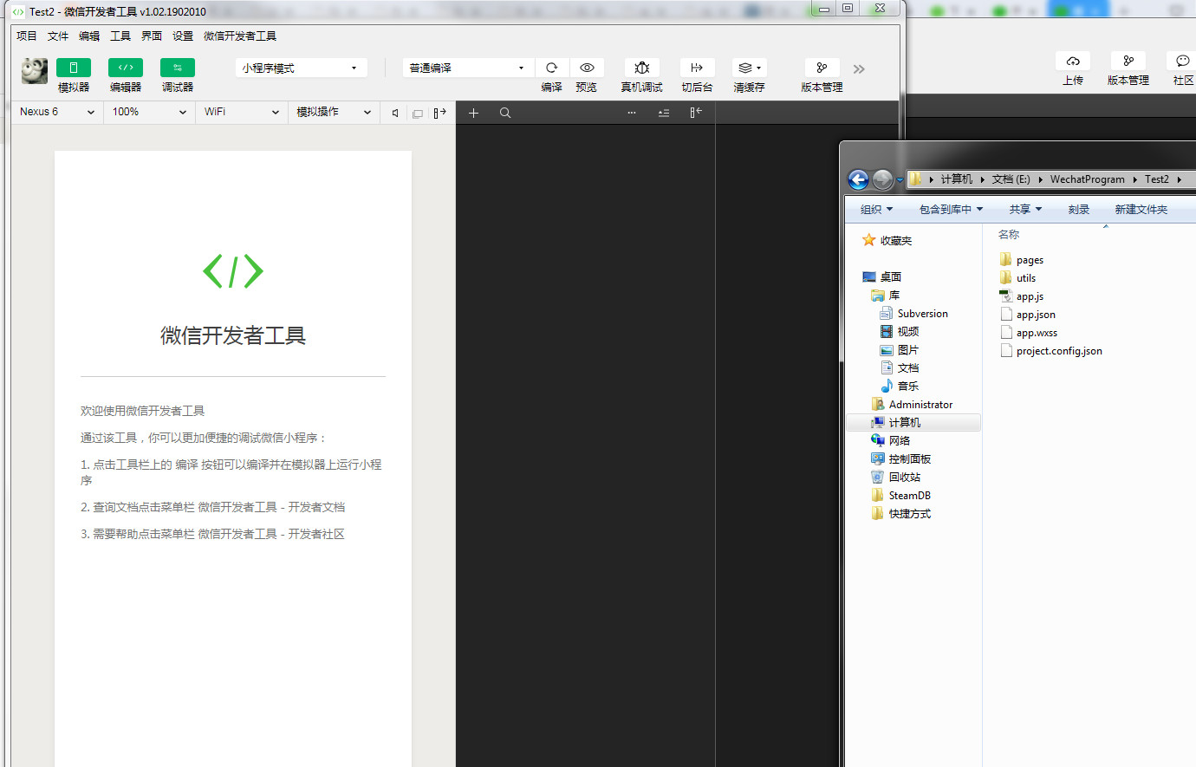Click the Explorer back arrow button

pyautogui.click(x=858, y=179)
